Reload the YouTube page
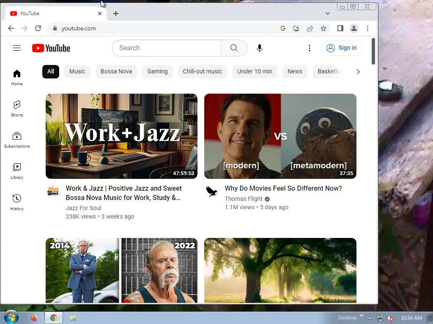Screen dimensions: 433x324 38,28
